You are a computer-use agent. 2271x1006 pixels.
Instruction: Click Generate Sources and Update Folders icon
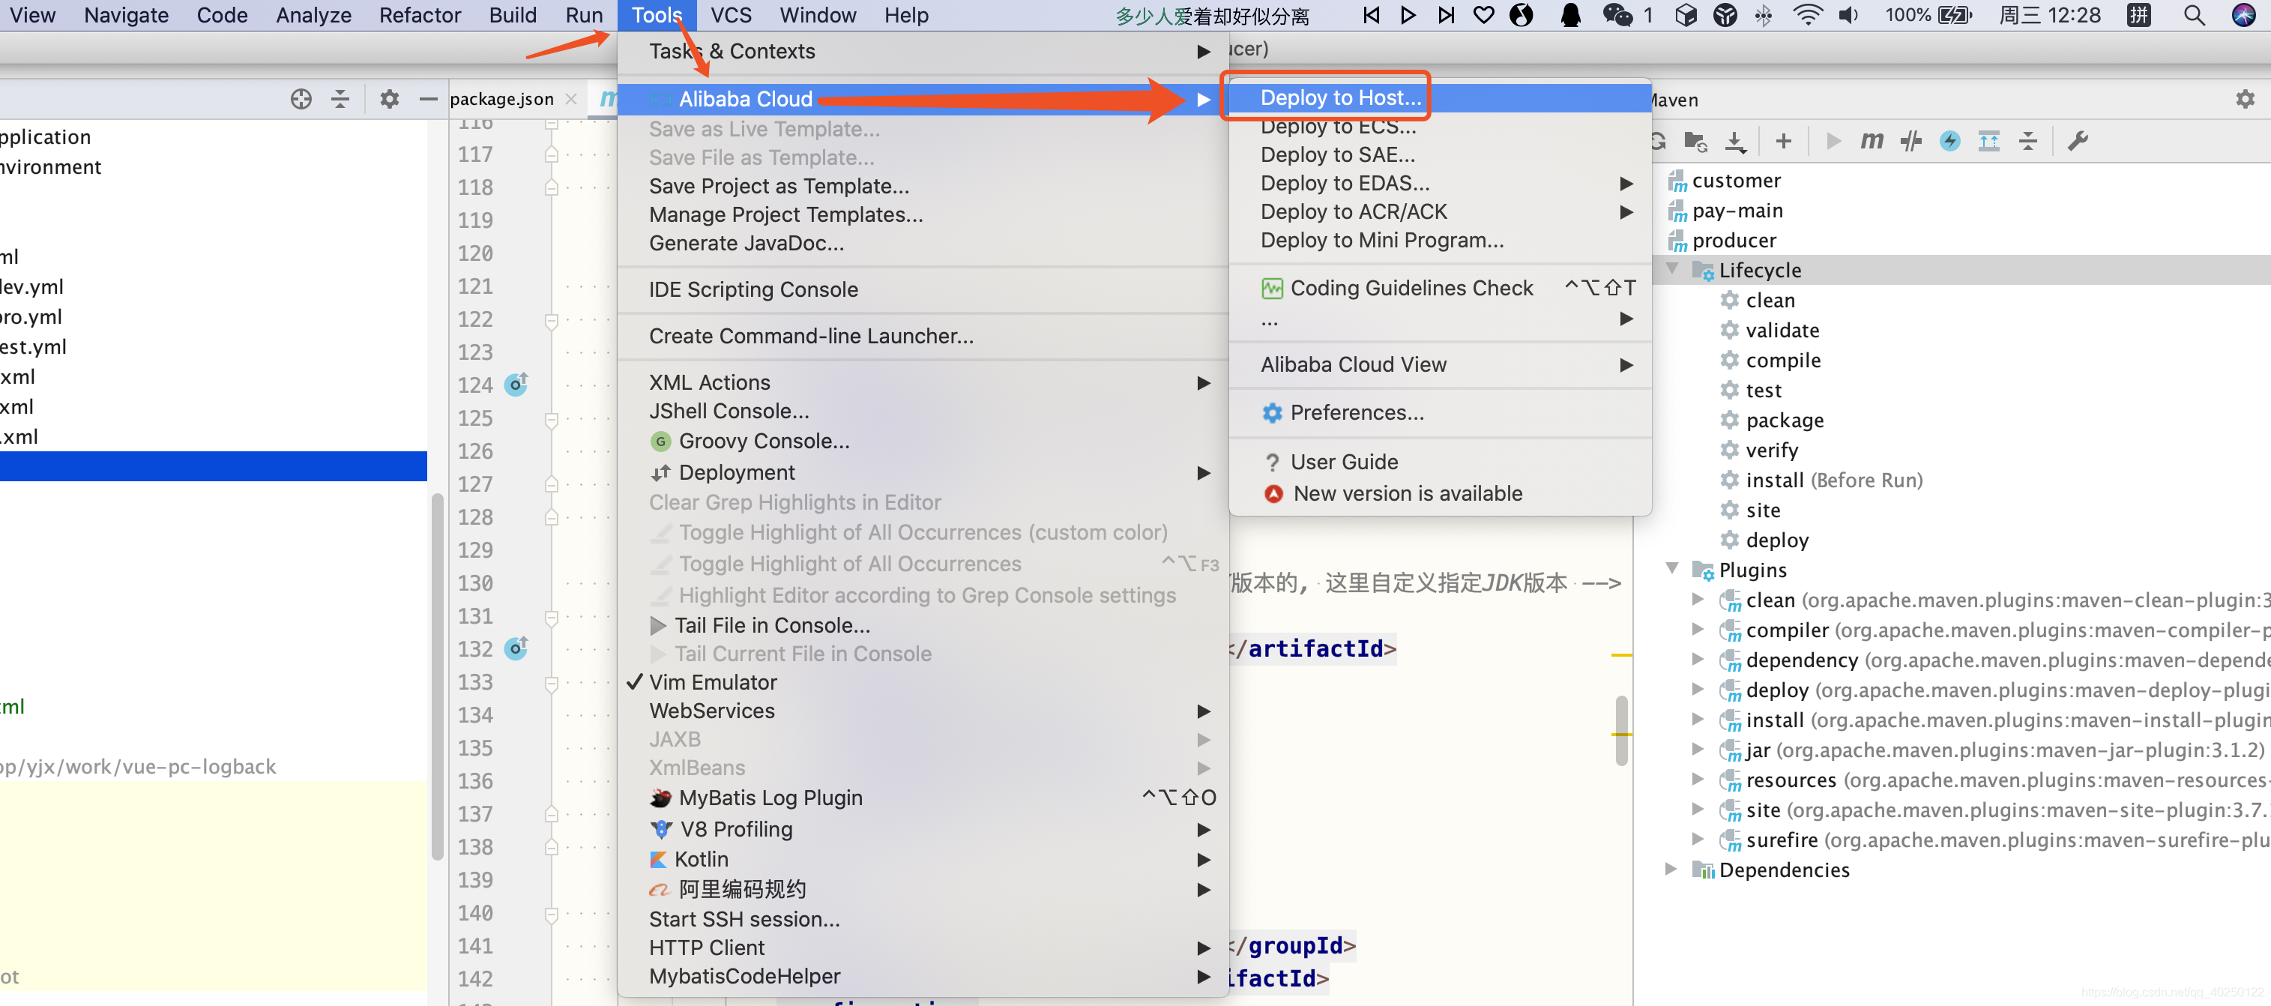pyautogui.click(x=1695, y=141)
